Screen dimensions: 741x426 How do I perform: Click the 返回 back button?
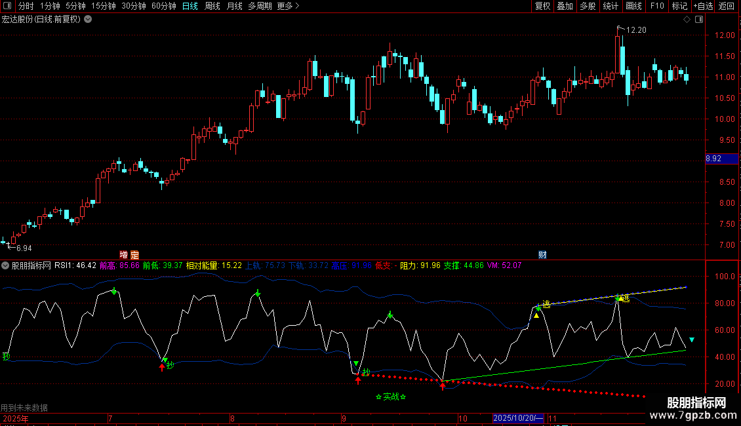(727, 6)
